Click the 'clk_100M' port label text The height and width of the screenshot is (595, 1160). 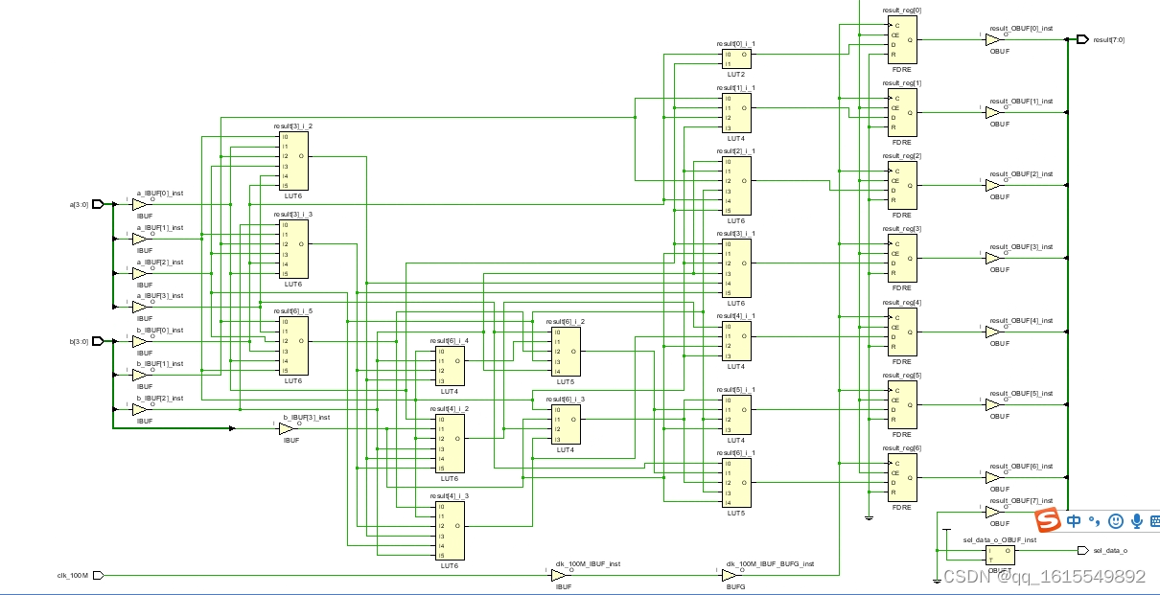[73, 575]
